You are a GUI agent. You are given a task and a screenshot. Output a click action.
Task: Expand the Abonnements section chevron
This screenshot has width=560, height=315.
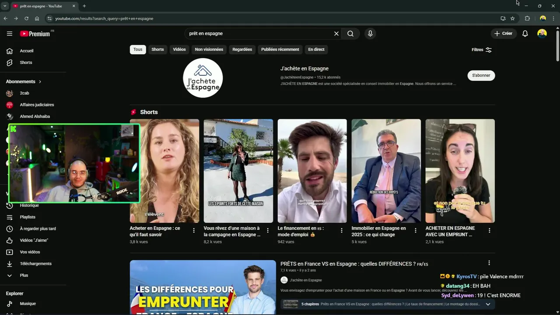tap(40, 82)
